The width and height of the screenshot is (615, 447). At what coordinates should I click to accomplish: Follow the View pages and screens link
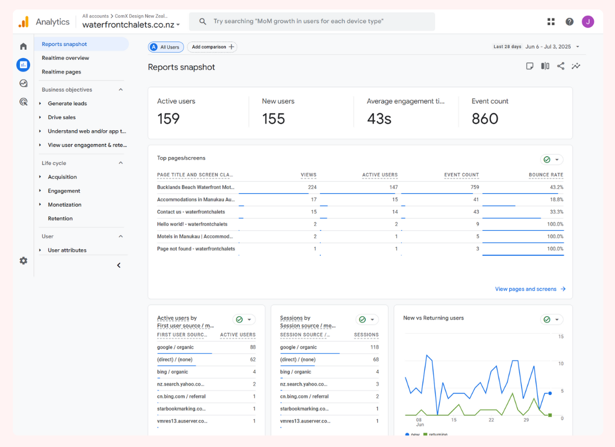point(526,289)
